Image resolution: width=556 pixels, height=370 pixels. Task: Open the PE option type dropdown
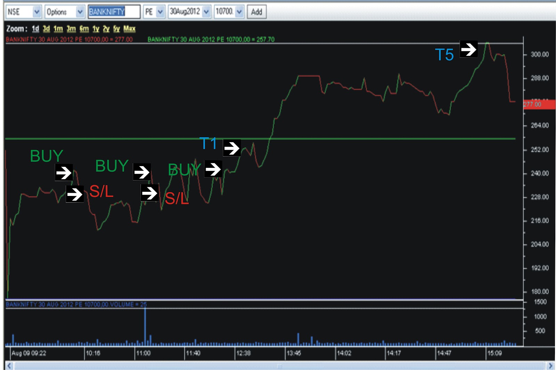pos(154,12)
